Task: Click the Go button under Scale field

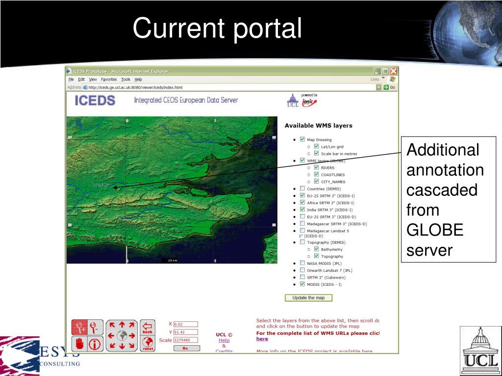Action: (187, 348)
